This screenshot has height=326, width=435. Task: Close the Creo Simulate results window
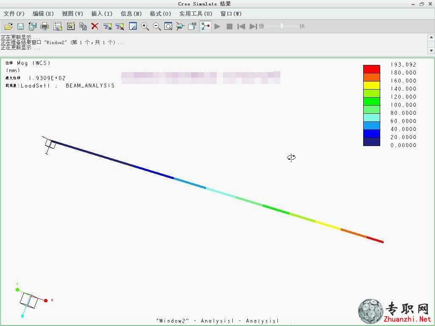coord(430,4)
